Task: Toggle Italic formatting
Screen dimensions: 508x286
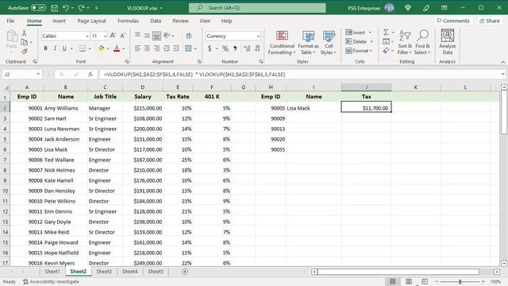Action: pyautogui.click(x=55, y=48)
